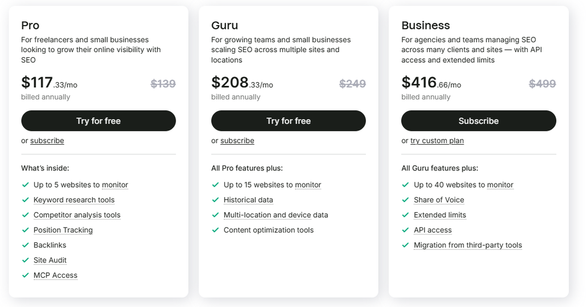Click the crossed-out $499 Business price
Image resolution: width=586 pixels, height=307 pixels.
click(543, 83)
